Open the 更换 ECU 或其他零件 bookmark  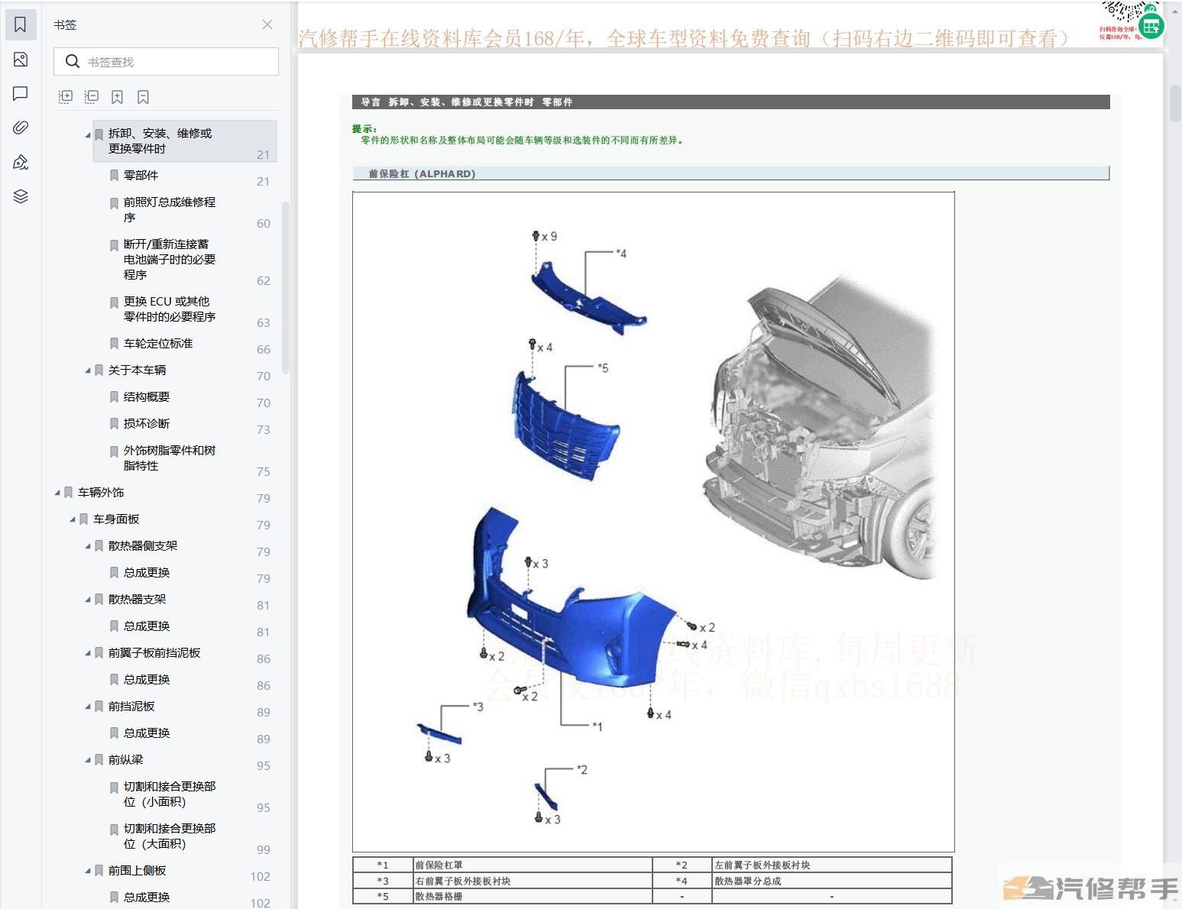(x=170, y=309)
